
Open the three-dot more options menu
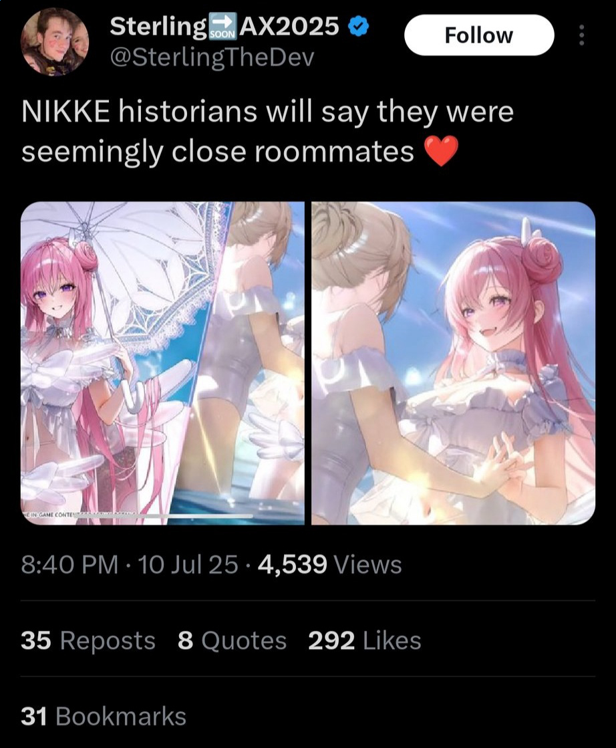click(581, 35)
